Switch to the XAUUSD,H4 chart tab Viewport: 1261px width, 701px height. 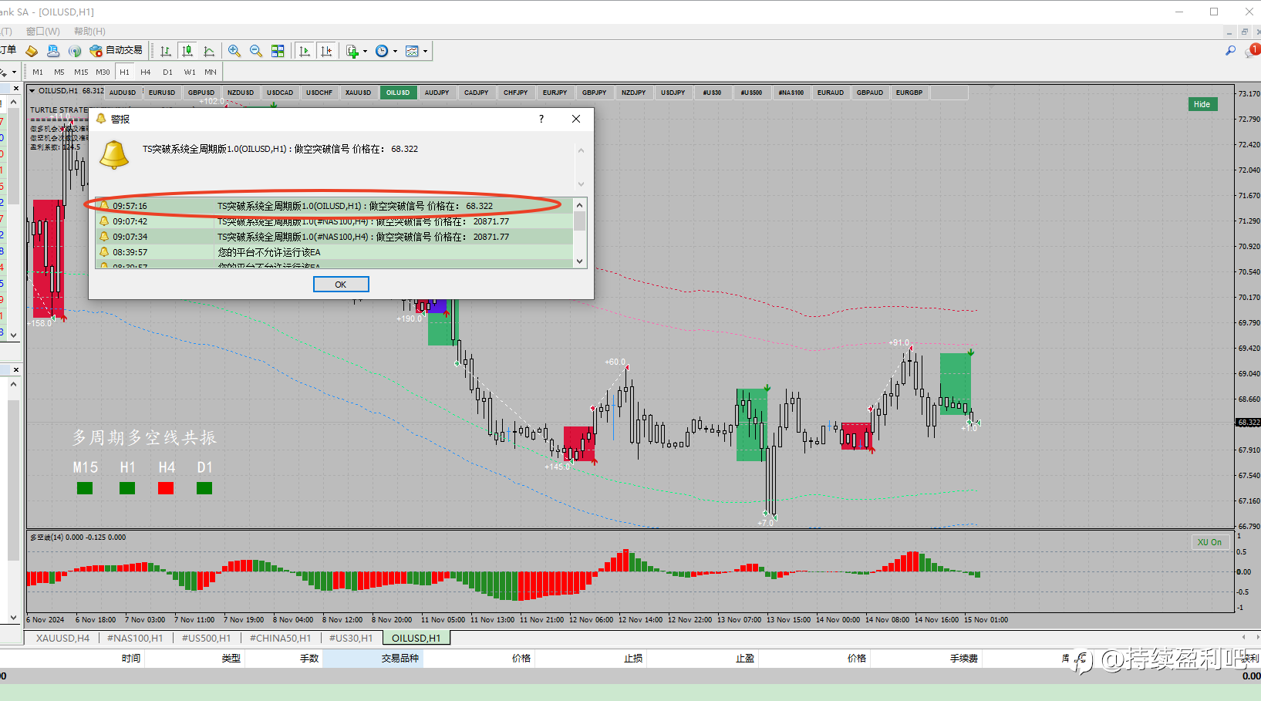point(62,638)
